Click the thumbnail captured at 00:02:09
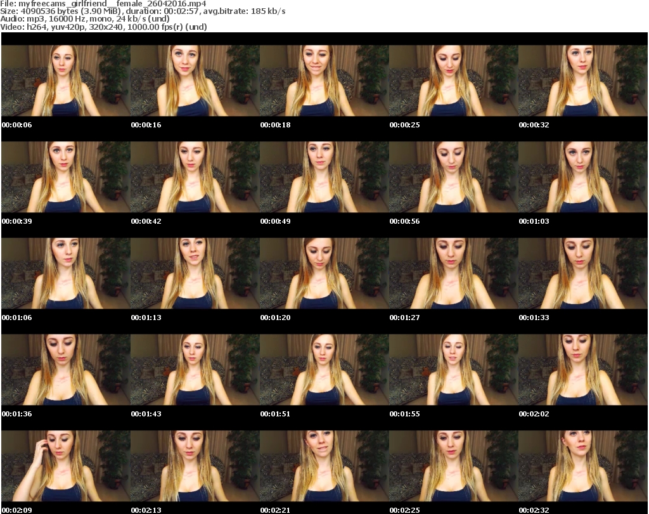 tap(66, 466)
